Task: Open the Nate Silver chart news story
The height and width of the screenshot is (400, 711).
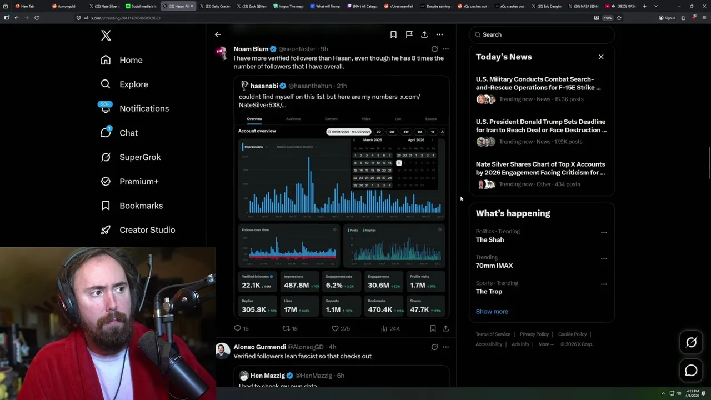Action: coord(542,174)
